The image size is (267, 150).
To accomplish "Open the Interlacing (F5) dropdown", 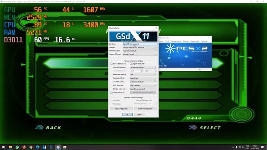I will [x=140, y=51].
